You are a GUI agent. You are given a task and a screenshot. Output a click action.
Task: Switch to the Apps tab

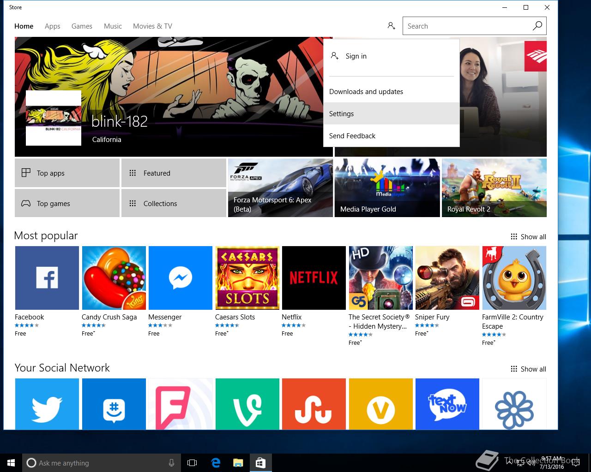click(x=53, y=26)
